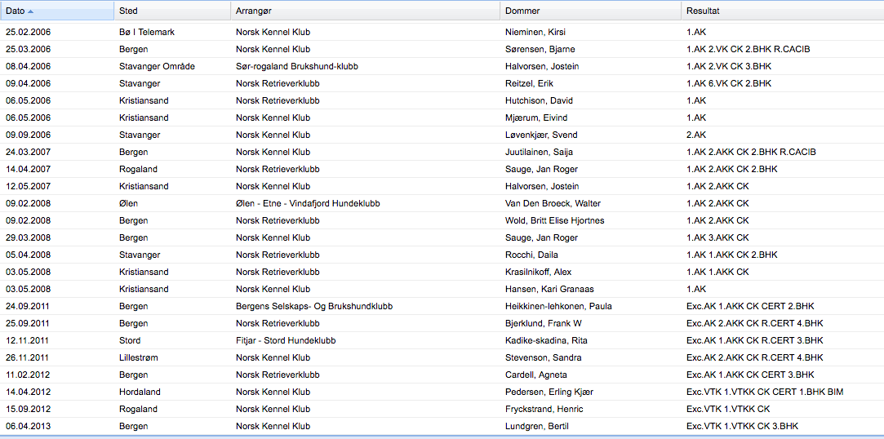The width and height of the screenshot is (884, 439).
Task: Select row judged by Reitzel, Erik
Action: [x=442, y=83]
